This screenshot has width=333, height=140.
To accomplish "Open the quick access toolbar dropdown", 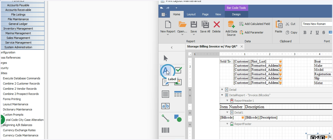I will (176, 8).
